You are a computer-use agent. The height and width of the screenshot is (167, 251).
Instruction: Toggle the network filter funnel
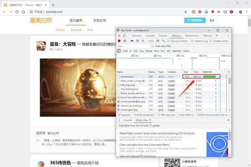[137, 41]
